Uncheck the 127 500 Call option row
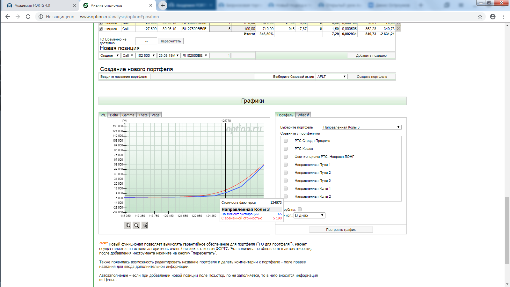The image size is (510, 287). point(101,29)
